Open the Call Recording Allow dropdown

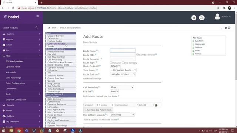coord(122,87)
